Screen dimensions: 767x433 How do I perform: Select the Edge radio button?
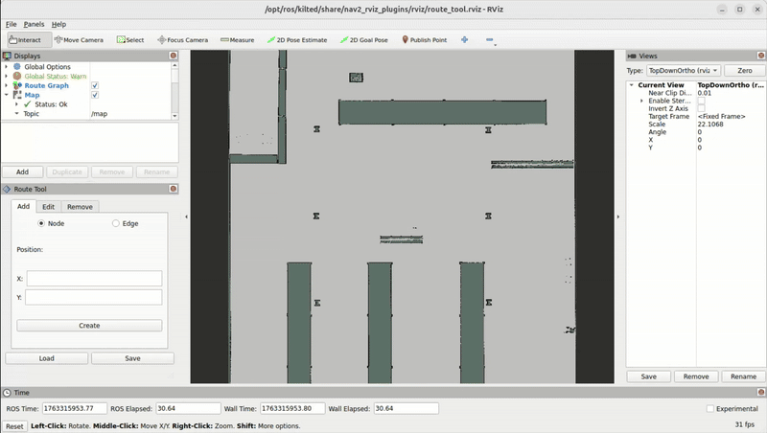point(115,223)
